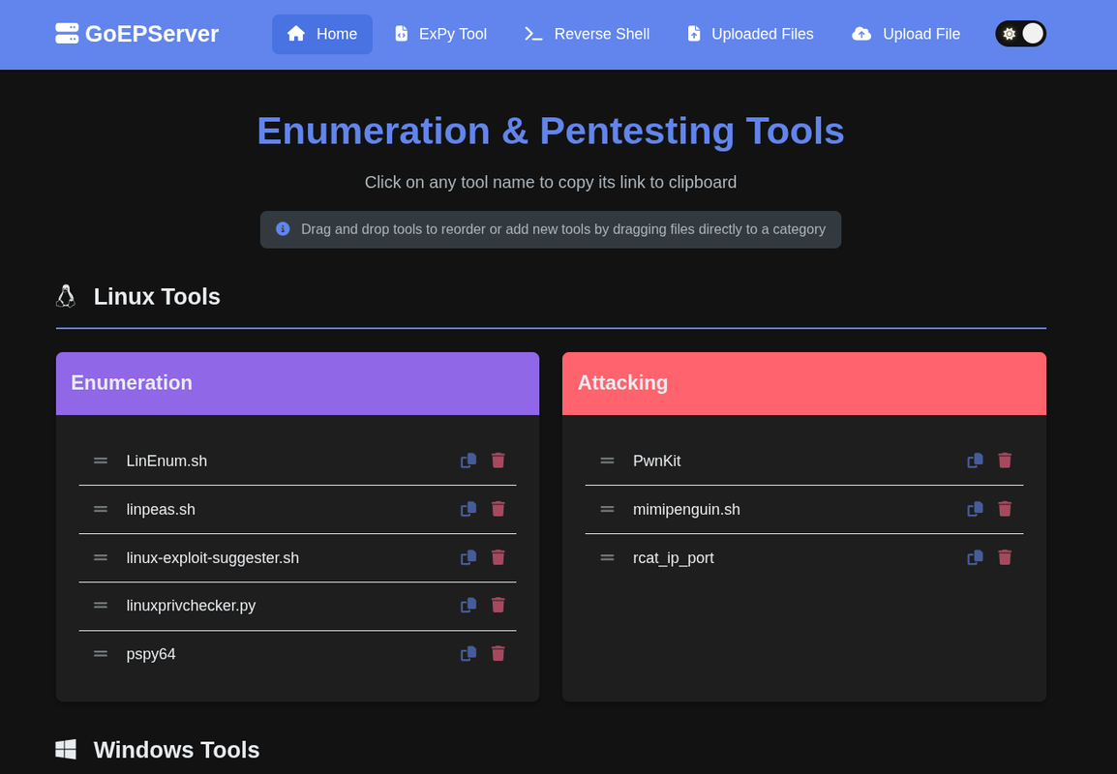Click the copy icon beside PwnKit
The height and width of the screenshot is (774, 1117).
pos(975,461)
